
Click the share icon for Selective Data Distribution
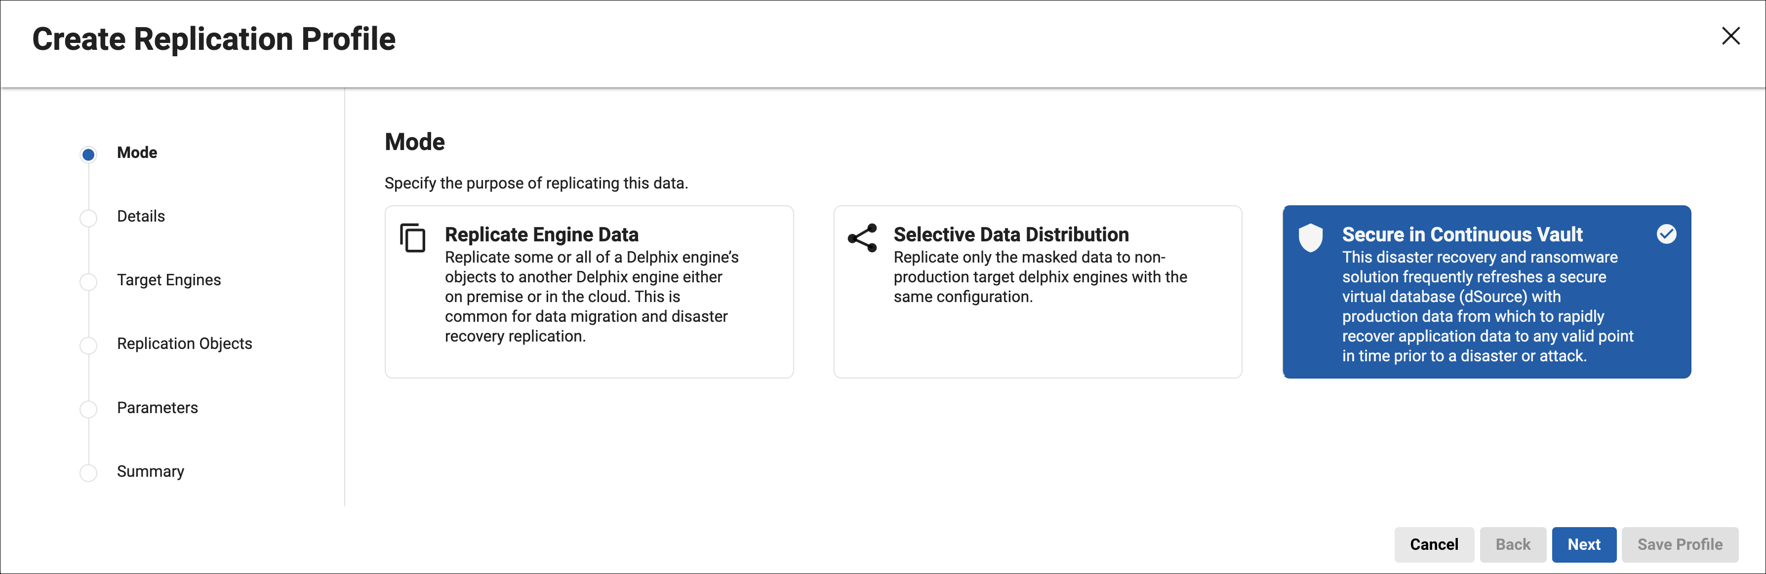pyautogui.click(x=862, y=238)
